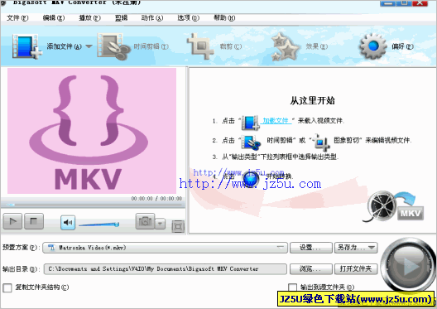Open the Crop tool icon
437x309 pixels.
[x=199, y=46]
